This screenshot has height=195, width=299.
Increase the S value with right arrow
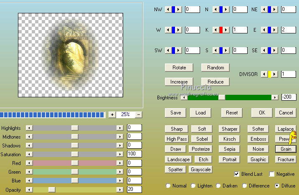click(x=226, y=51)
